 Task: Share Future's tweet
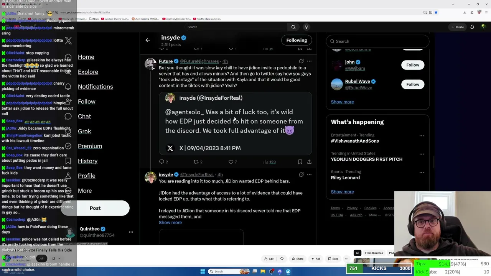coord(309,162)
